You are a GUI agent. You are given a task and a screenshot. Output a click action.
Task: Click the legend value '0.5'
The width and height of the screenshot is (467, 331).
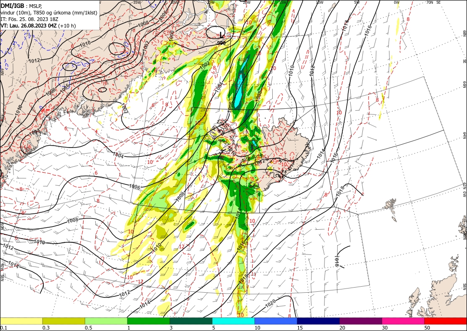click(x=88, y=328)
